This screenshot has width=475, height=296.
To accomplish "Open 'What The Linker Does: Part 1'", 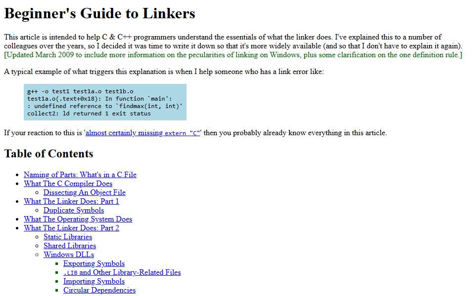I will click(71, 201).
